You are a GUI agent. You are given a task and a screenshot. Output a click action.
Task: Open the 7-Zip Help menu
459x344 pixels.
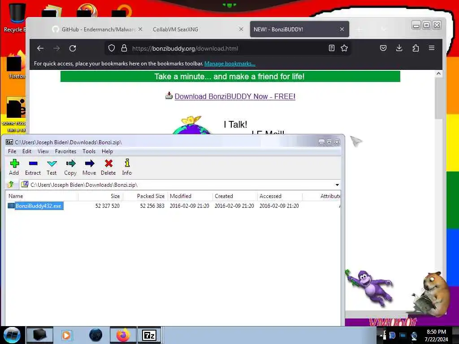tap(107, 151)
